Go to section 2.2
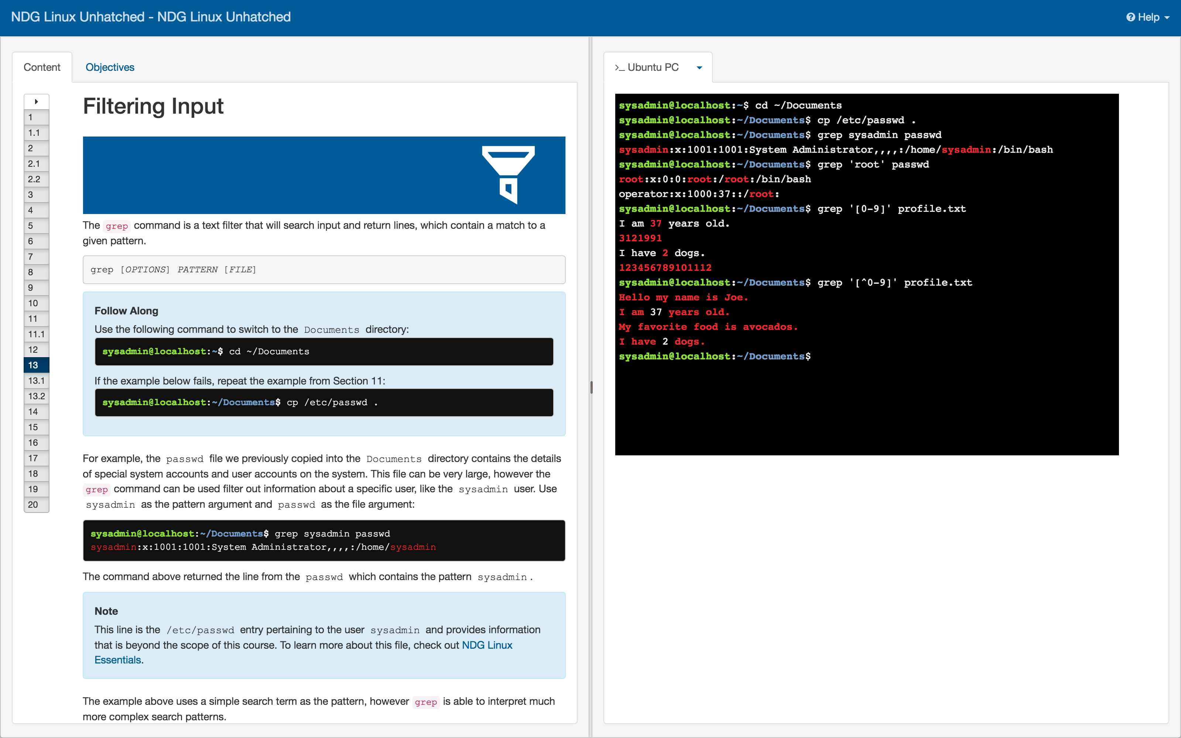The image size is (1181, 738). coord(36,179)
